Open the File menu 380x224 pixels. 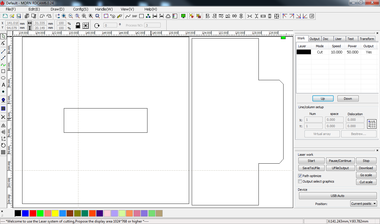(x=11, y=9)
